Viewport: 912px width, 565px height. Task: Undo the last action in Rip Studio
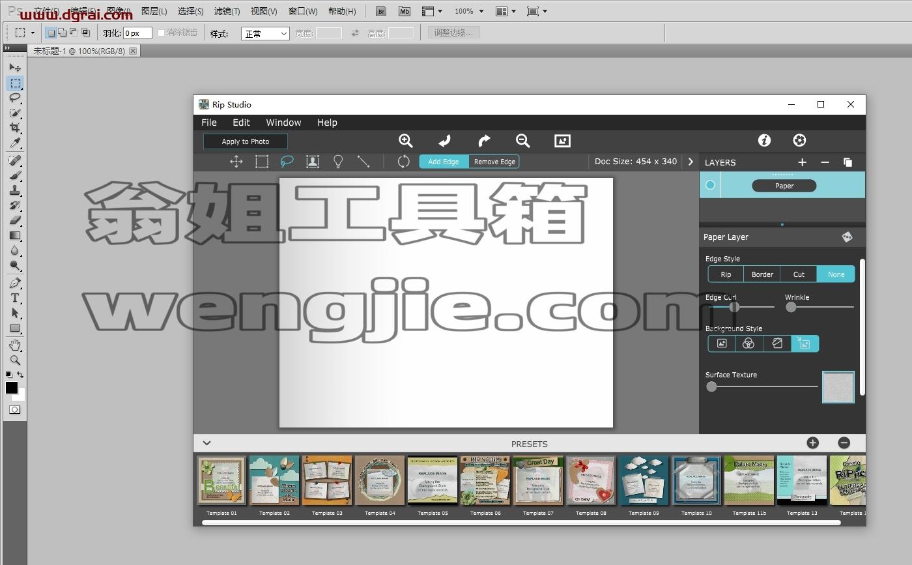pos(444,141)
